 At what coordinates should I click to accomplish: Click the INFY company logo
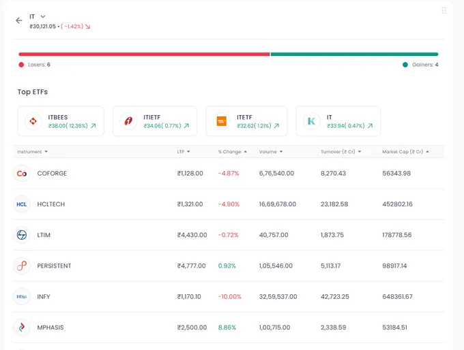pyautogui.click(x=22, y=296)
